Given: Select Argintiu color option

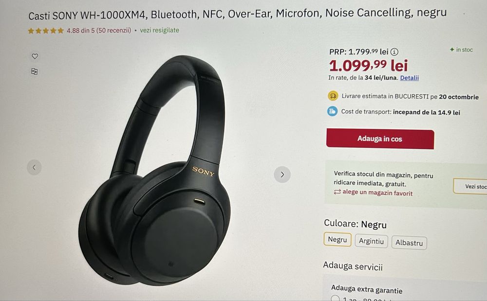Looking at the screenshot, I should click(371, 241).
